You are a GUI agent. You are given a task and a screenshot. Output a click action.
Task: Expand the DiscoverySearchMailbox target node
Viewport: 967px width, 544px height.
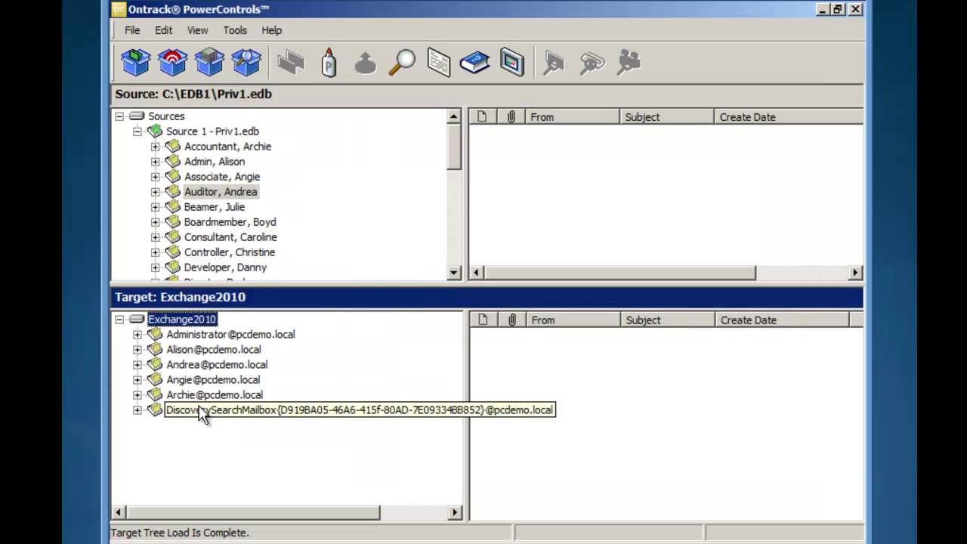137,410
